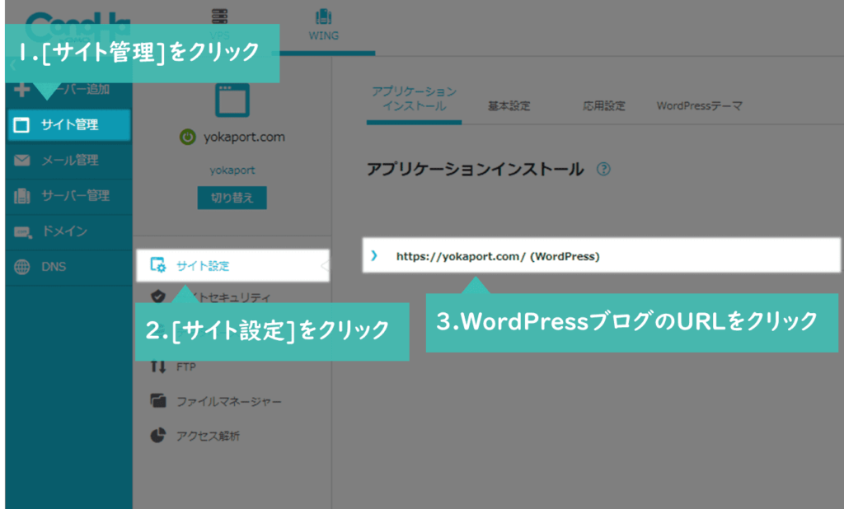Viewport: 844px width, 509px height.
Task: Click the gear-window icon beside サイト設定
Action: [158, 264]
